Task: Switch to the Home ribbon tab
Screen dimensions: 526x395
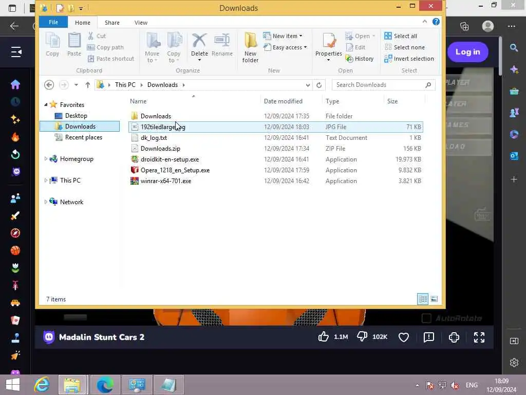Action: point(83,23)
